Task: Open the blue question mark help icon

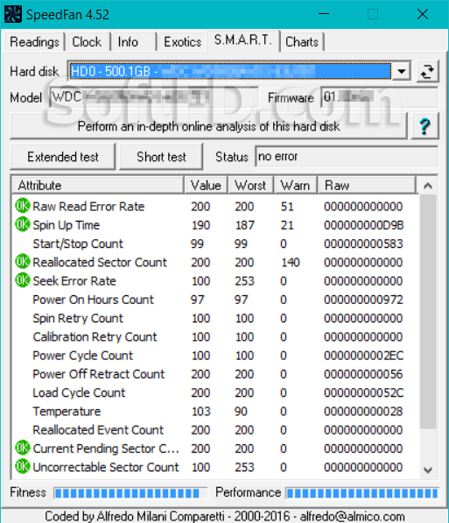Action: coord(424,126)
